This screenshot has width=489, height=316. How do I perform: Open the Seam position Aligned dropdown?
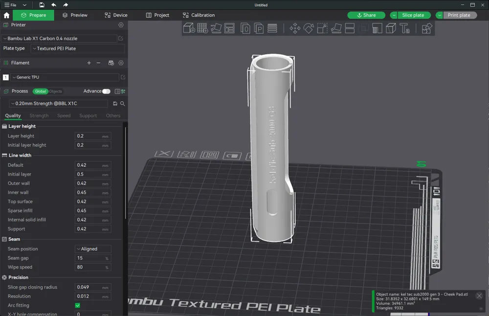tap(93, 249)
